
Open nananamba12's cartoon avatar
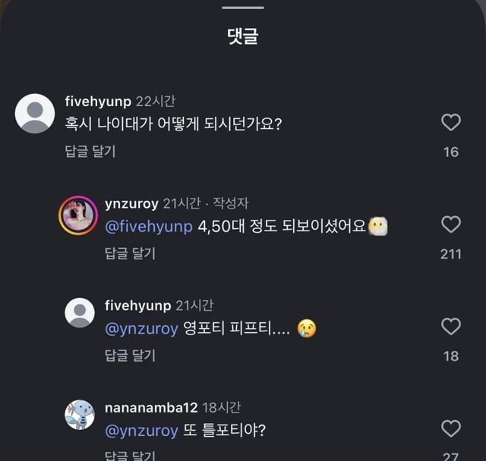(79, 415)
